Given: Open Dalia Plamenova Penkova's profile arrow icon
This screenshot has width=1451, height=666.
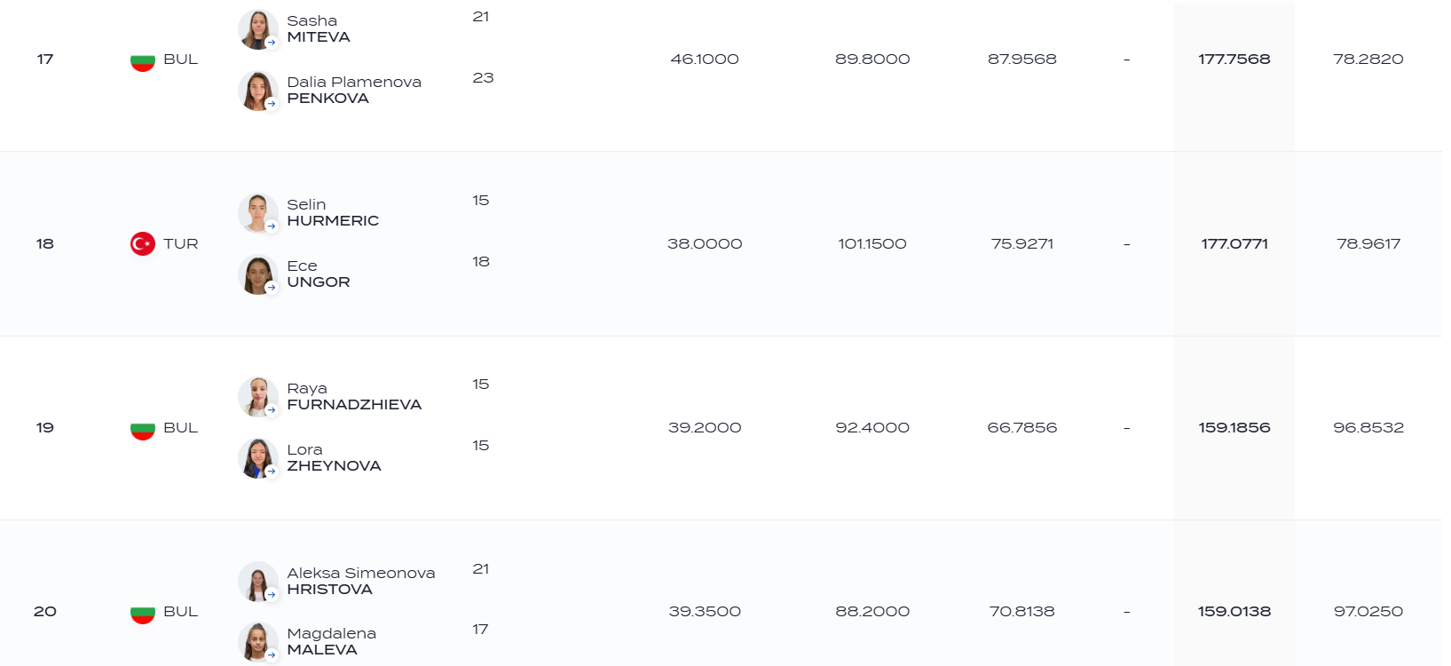Looking at the screenshot, I should tap(272, 104).
